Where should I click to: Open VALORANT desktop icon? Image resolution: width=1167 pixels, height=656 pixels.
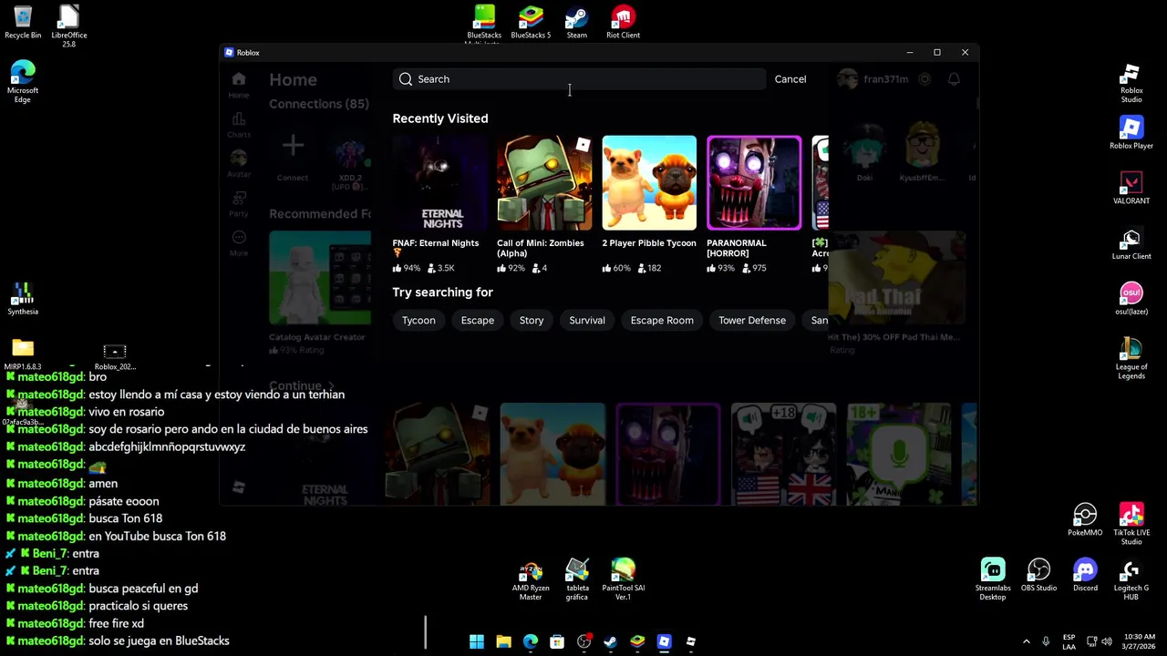1131,189
